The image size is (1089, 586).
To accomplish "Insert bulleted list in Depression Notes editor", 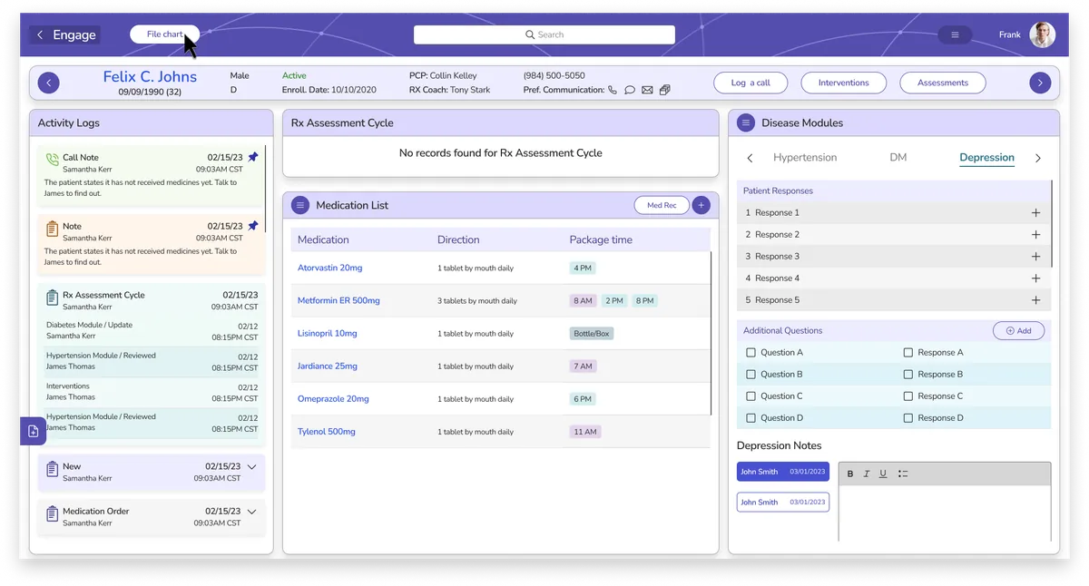I will tap(903, 474).
